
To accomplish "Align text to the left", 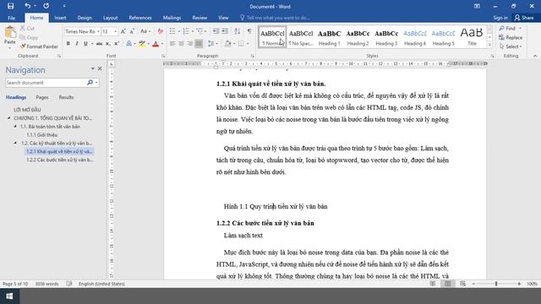I will (172, 44).
